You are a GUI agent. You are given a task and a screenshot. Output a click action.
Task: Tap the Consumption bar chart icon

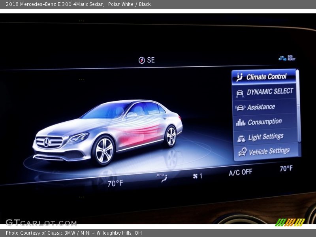pyautogui.click(x=241, y=122)
